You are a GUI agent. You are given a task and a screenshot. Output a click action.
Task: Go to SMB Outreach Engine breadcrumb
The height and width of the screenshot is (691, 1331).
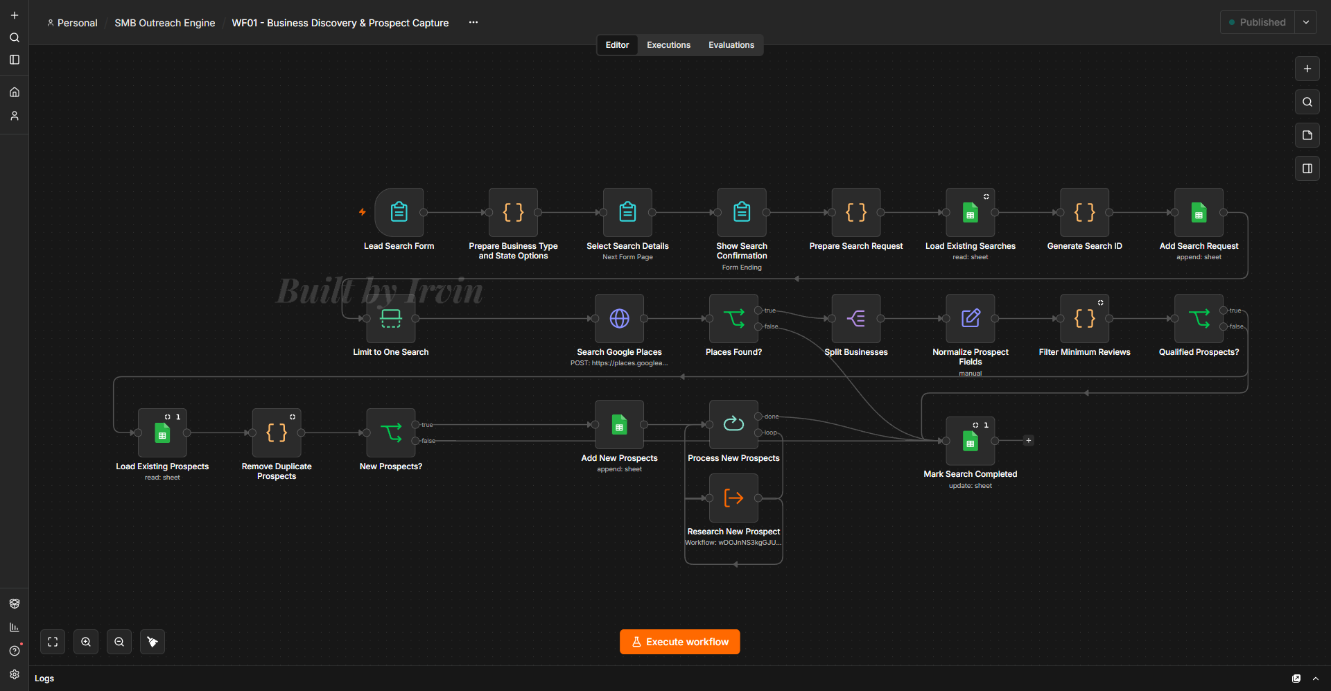coord(165,23)
